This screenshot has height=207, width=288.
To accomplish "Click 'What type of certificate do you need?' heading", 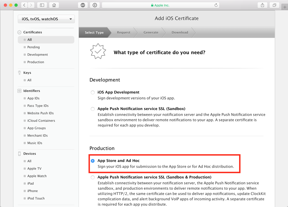I will [x=159, y=52].
